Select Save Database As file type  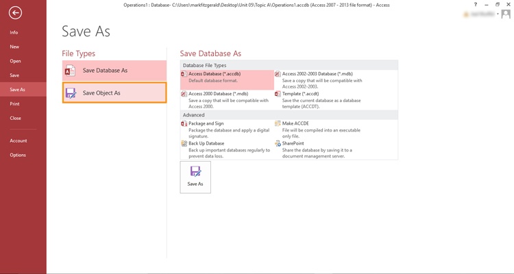(x=114, y=71)
